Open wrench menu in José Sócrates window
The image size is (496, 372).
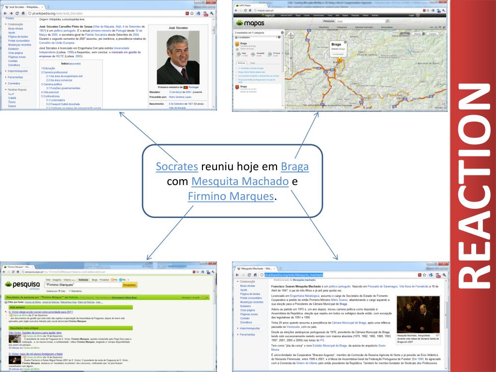[212, 14]
